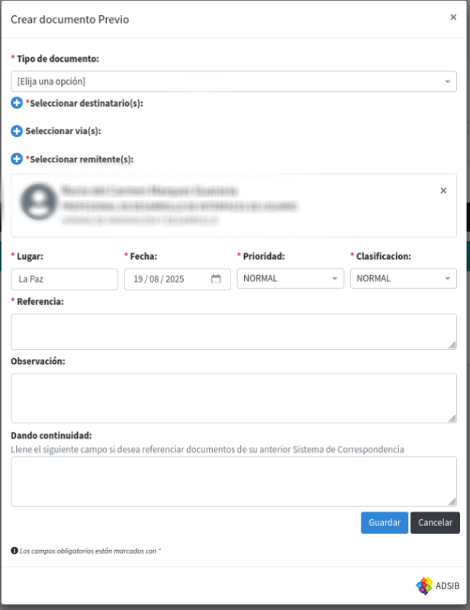The width and height of the screenshot is (470, 610).
Task: Click the info icon near obligatory fields note
Action: 14,550
